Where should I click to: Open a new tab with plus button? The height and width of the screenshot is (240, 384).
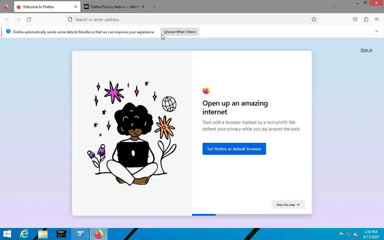coord(154,7)
